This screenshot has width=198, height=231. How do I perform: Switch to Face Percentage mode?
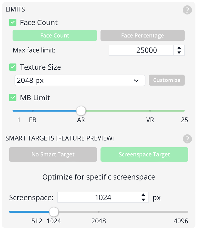(142, 36)
